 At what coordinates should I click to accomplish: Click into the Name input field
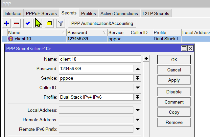point(100,59)
